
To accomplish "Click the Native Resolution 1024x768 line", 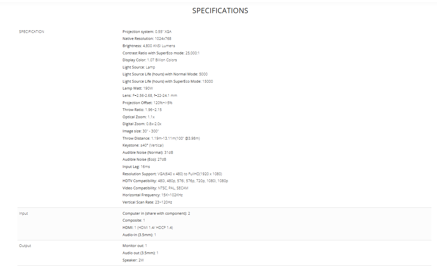I will coord(147,39).
